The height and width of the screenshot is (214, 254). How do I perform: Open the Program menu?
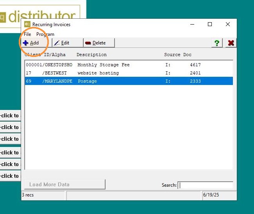[45, 34]
